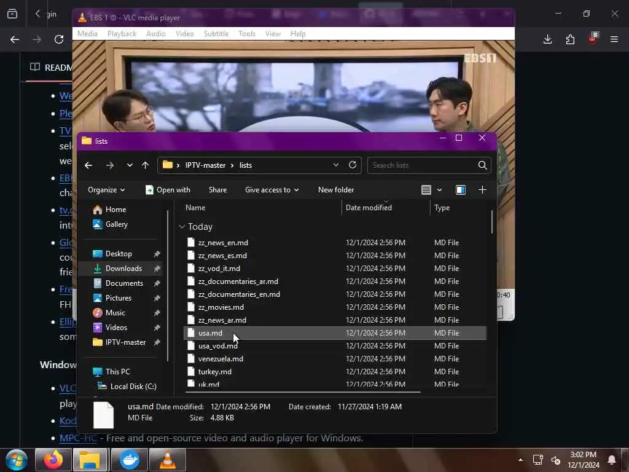Viewport: 629px width, 472px height.
Task: Sort by Date modified column
Action: pos(369,208)
